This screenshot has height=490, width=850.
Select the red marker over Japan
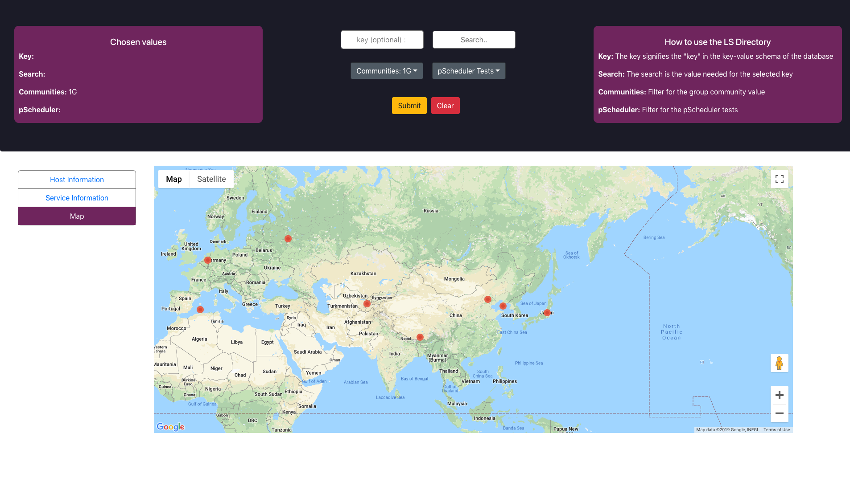tap(547, 312)
